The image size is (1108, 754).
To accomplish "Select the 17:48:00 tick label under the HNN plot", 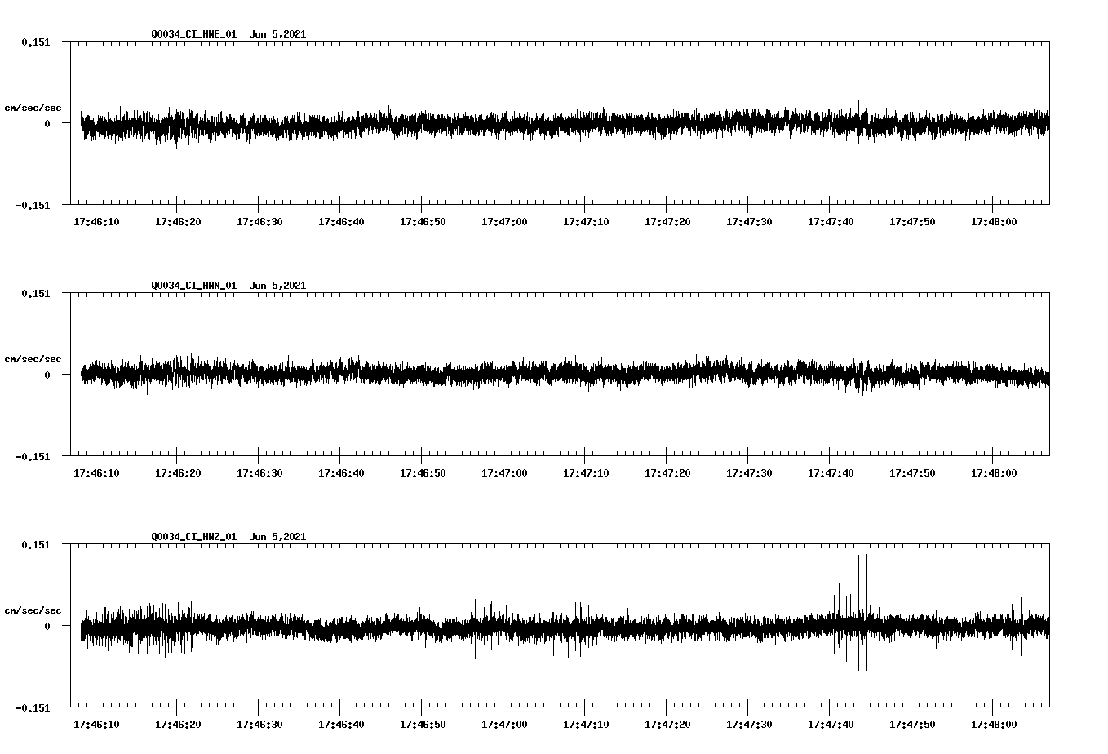I will coord(994,472).
